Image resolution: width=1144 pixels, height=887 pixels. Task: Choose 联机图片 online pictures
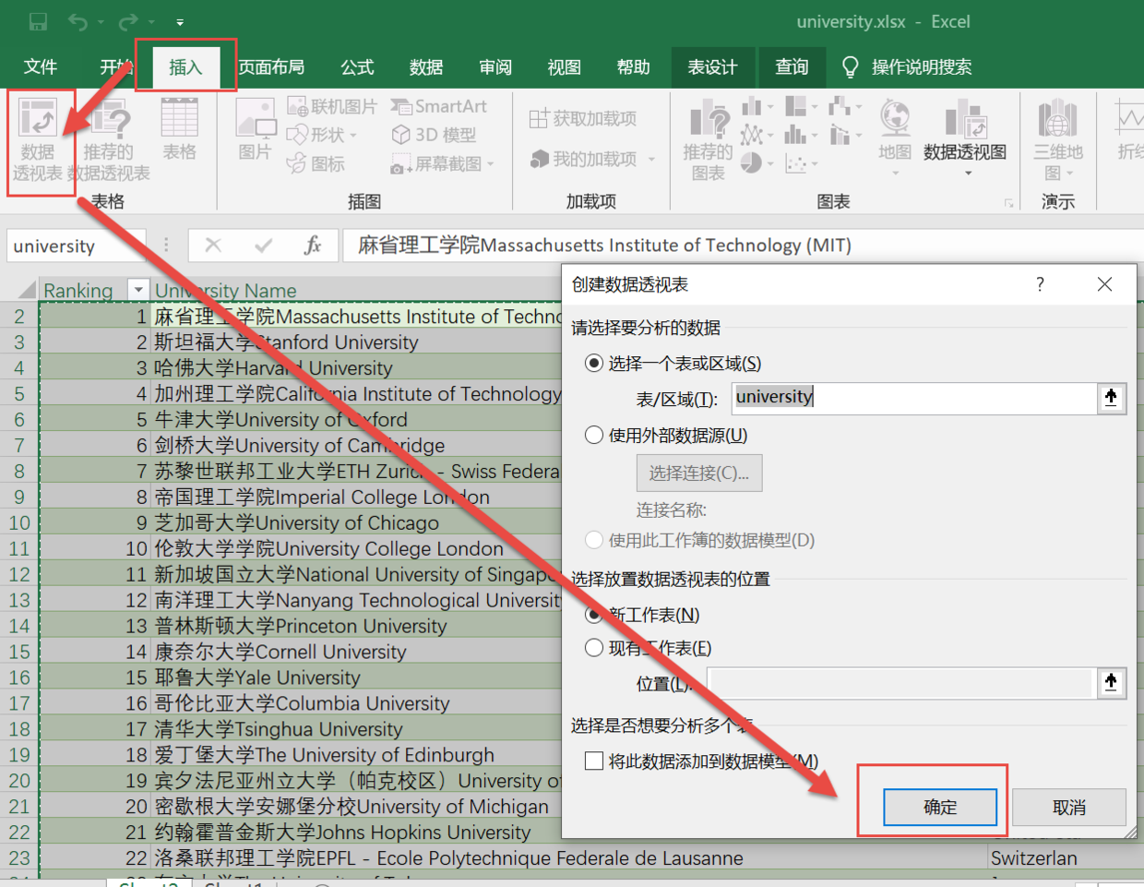(332, 106)
